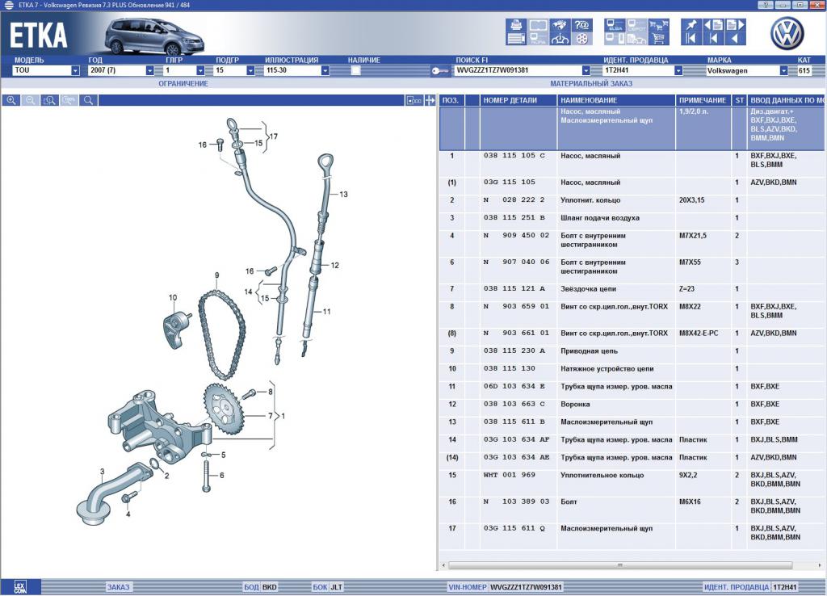Image resolution: width=827 pixels, height=596 pixels.
Task: Click the НАИМЕНОВАНИЕ column header
Action: point(616,100)
